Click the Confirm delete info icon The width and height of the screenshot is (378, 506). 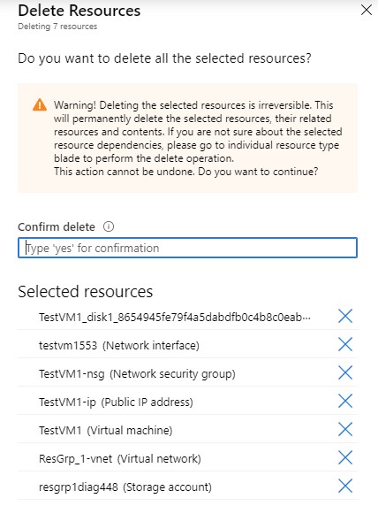click(x=109, y=226)
